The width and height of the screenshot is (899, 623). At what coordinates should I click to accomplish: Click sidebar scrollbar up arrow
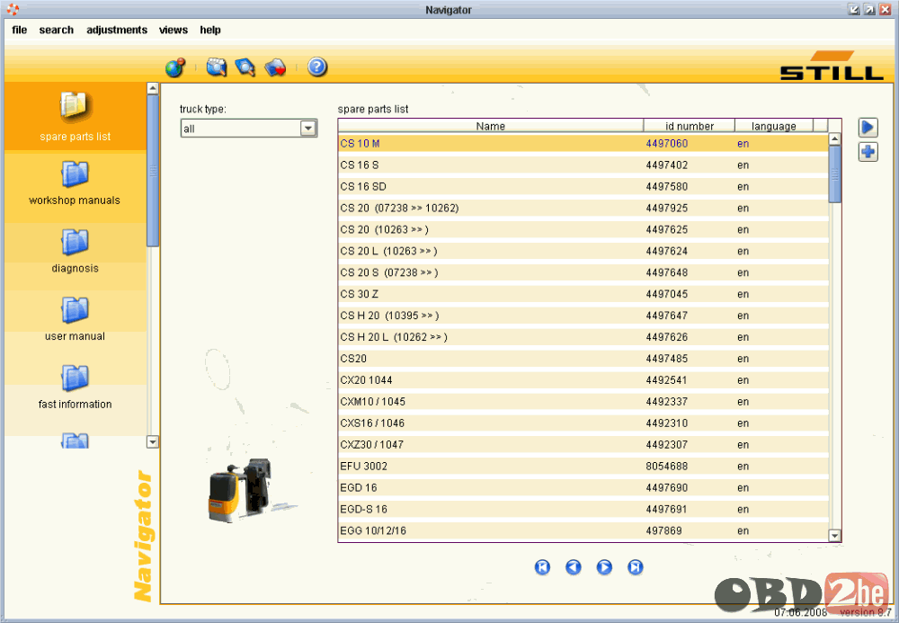153,88
